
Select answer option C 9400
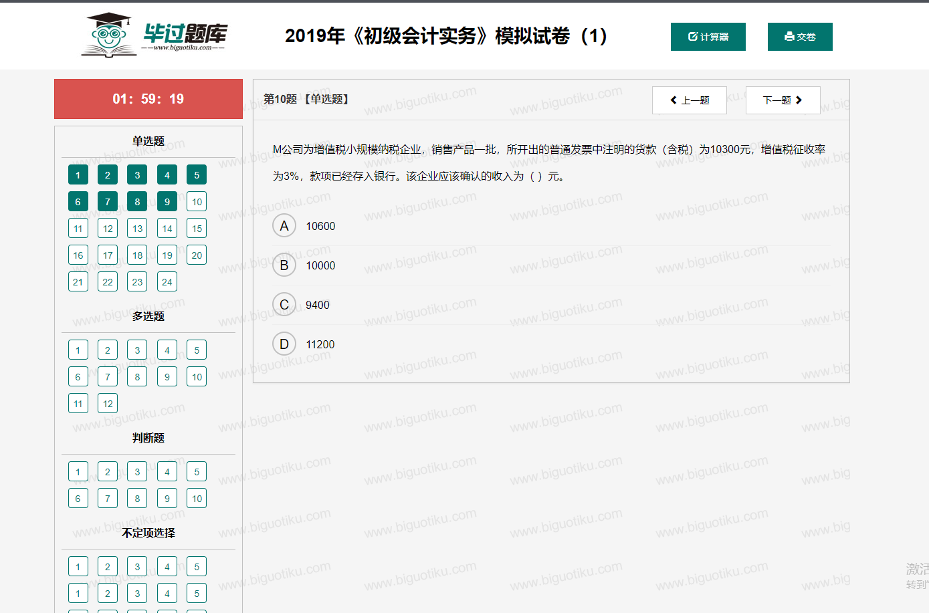[x=284, y=305]
